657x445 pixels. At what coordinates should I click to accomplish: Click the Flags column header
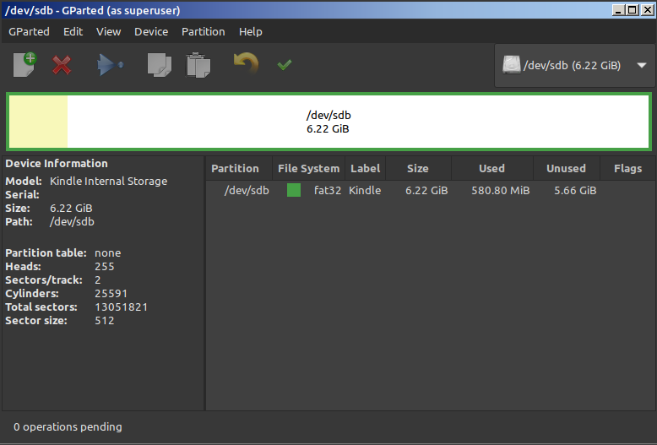(627, 168)
